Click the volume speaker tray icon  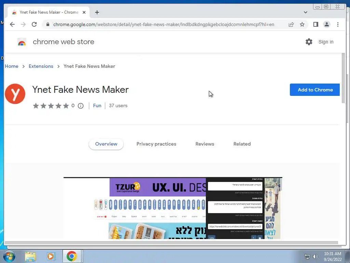tap(315, 256)
